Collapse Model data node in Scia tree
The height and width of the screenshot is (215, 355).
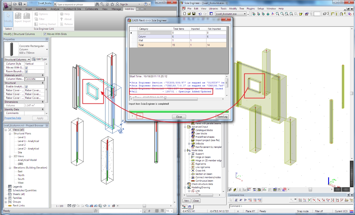click(185, 150)
